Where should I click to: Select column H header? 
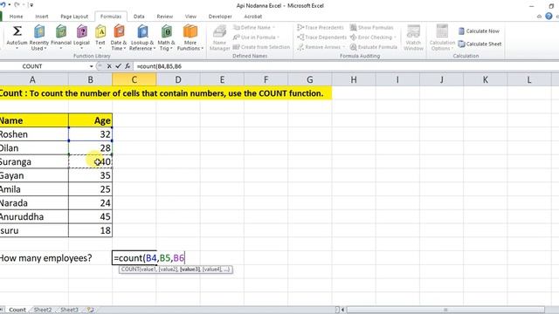[353, 79]
